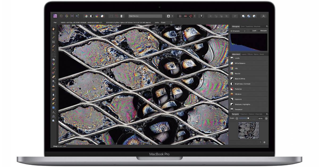Open the All Channels dropdown
This screenshot has height=167, width=319.
238,31
